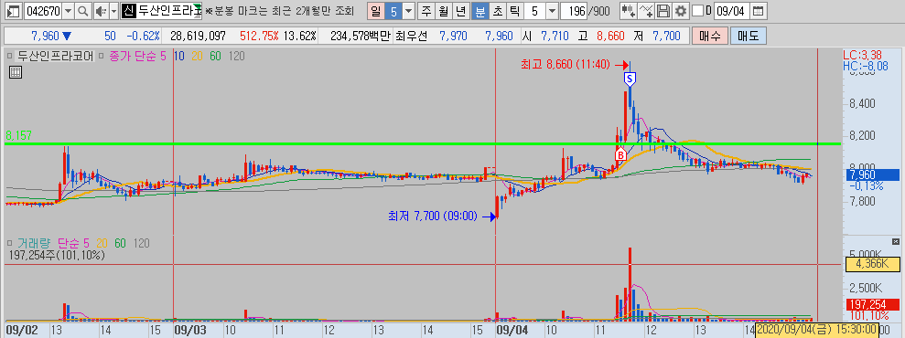The image size is (905, 338).
Task: Toggle the D date checkbox
Action: click(x=698, y=10)
